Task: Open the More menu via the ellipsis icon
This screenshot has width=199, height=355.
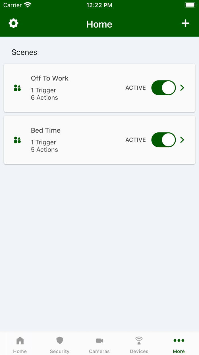Action: 179,340
